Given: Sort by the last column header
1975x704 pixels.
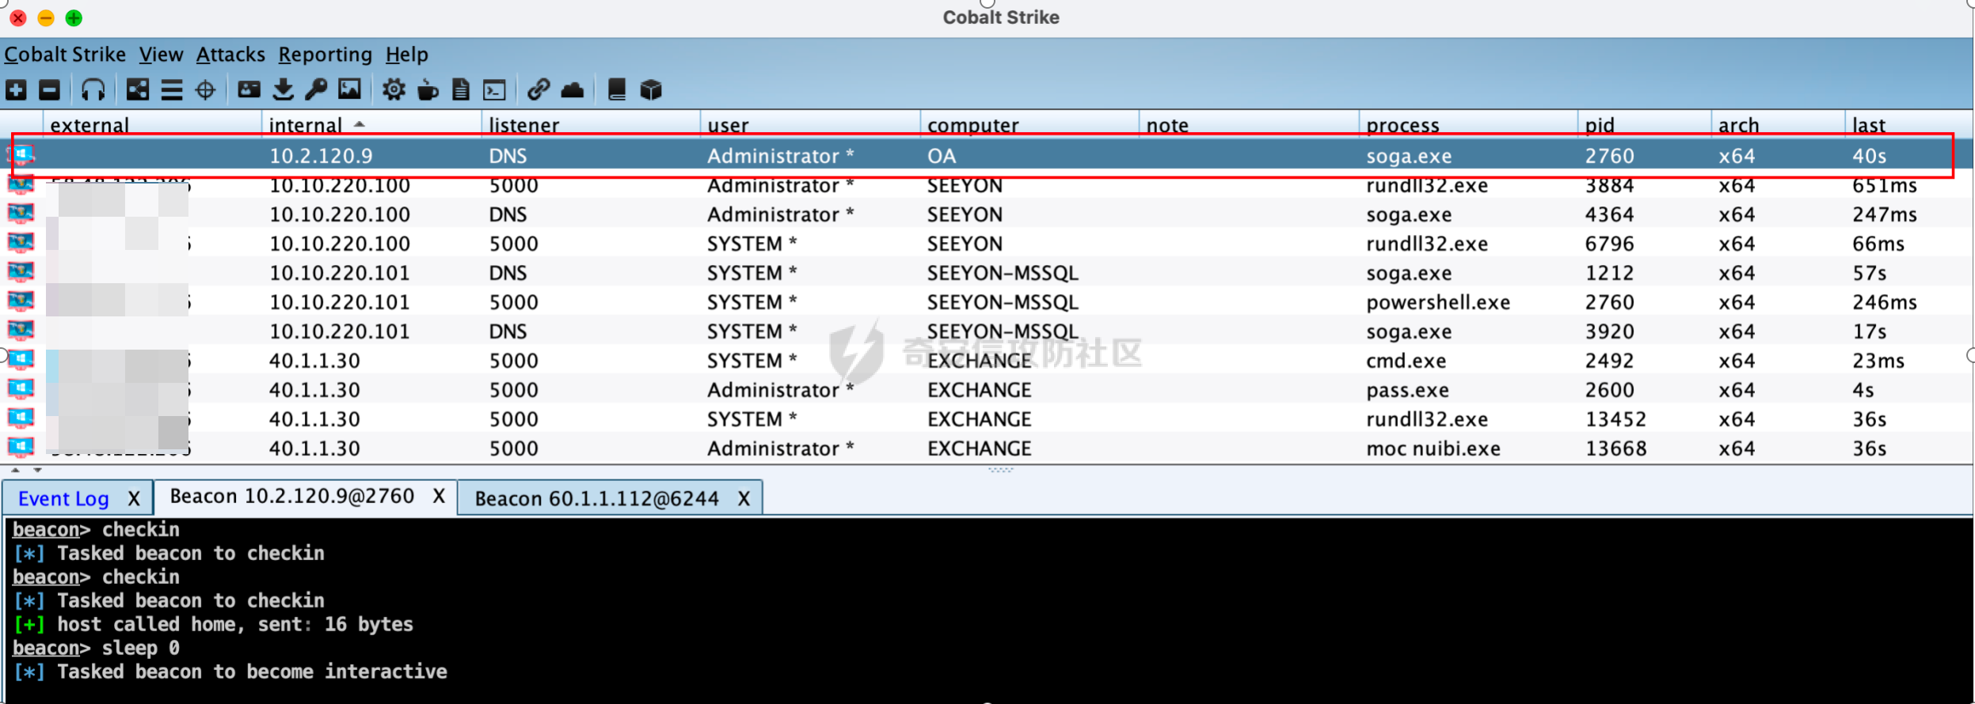Looking at the screenshot, I should (1908, 124).
